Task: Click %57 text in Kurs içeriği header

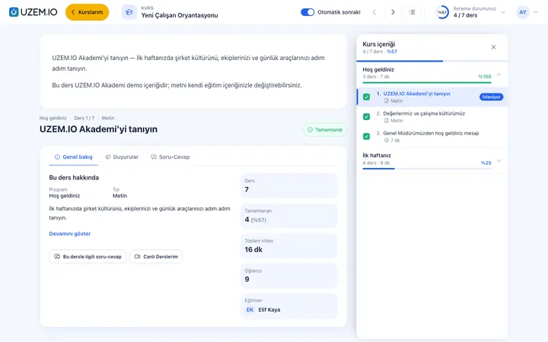Action: pos(392,52)
